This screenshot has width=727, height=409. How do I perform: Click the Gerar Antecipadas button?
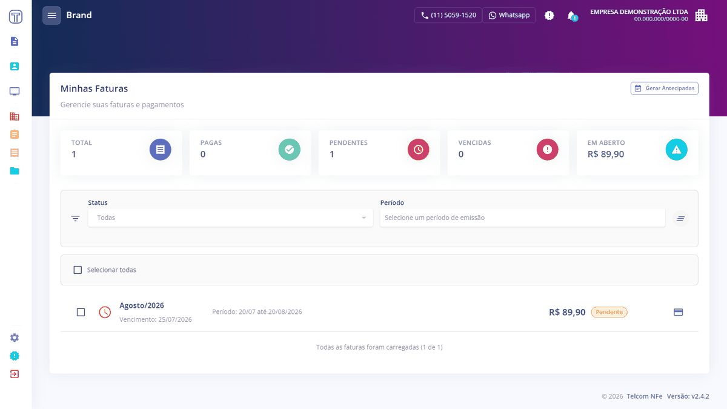[665, 88]
